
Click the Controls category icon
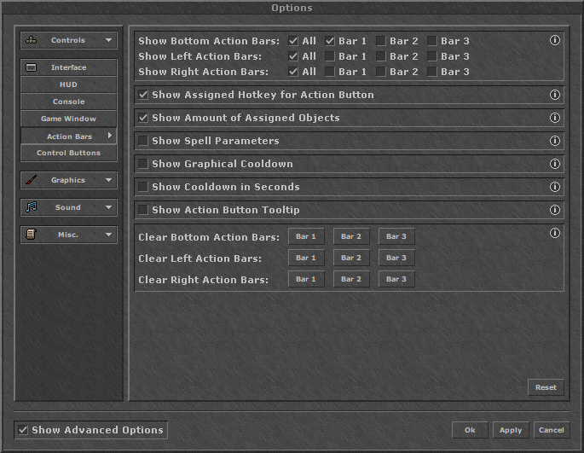[32, 40]
